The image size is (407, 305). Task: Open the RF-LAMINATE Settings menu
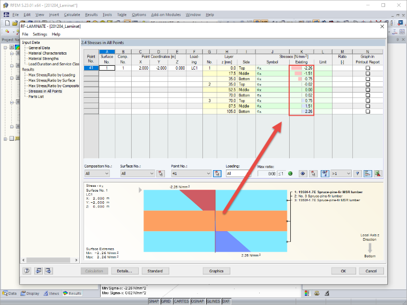tap(40, 34)
